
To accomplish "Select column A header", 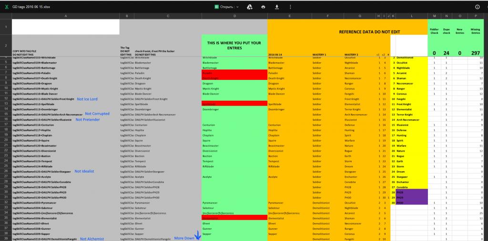I will pyautogui.click(x=65, y=16).
